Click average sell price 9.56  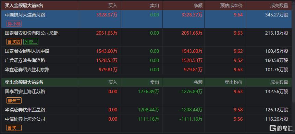tap(238, 119)
